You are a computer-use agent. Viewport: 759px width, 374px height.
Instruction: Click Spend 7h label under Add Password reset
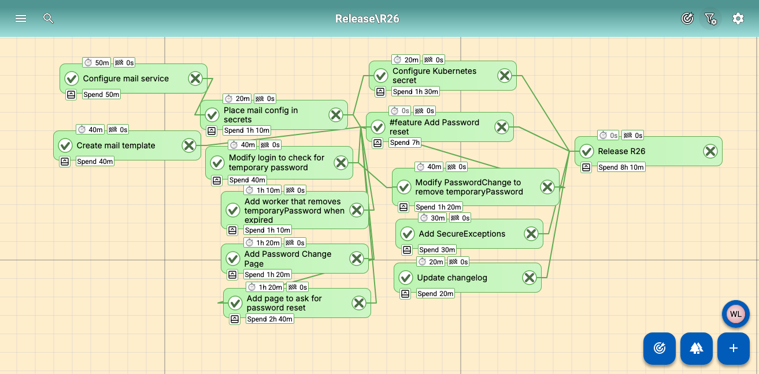405,143
